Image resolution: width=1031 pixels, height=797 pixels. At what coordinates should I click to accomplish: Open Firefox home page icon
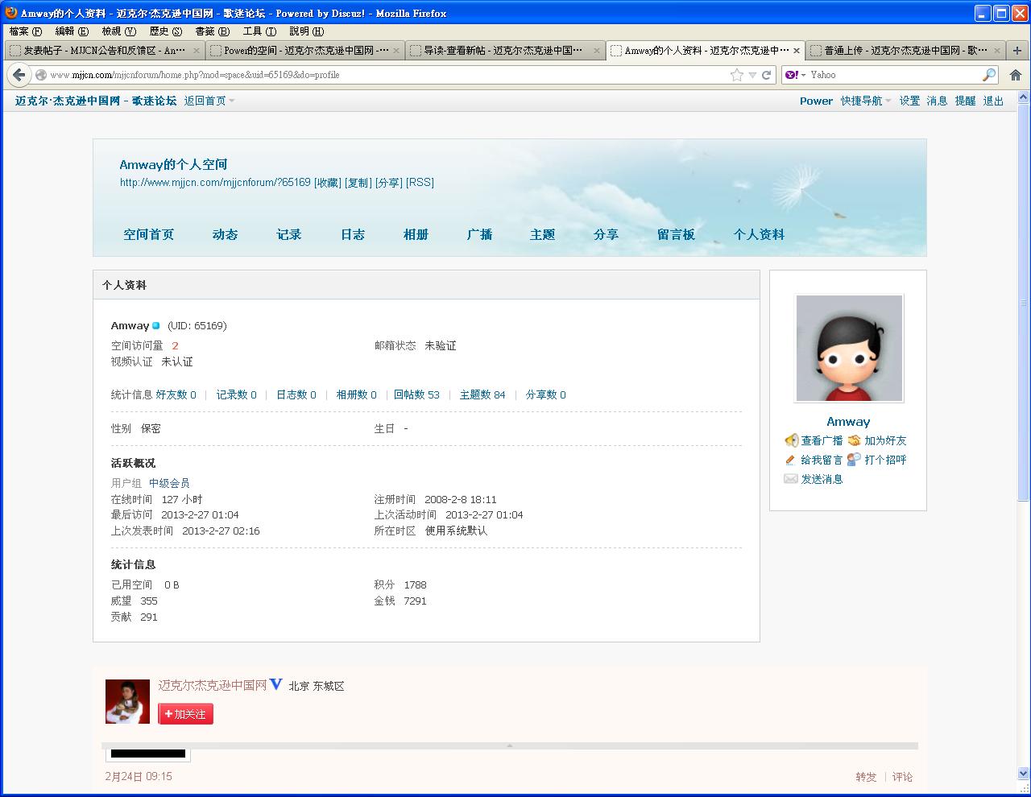click(1016, 75)
